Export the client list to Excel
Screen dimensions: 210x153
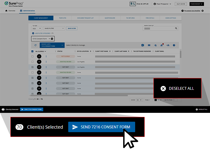(x=143, y=45)
